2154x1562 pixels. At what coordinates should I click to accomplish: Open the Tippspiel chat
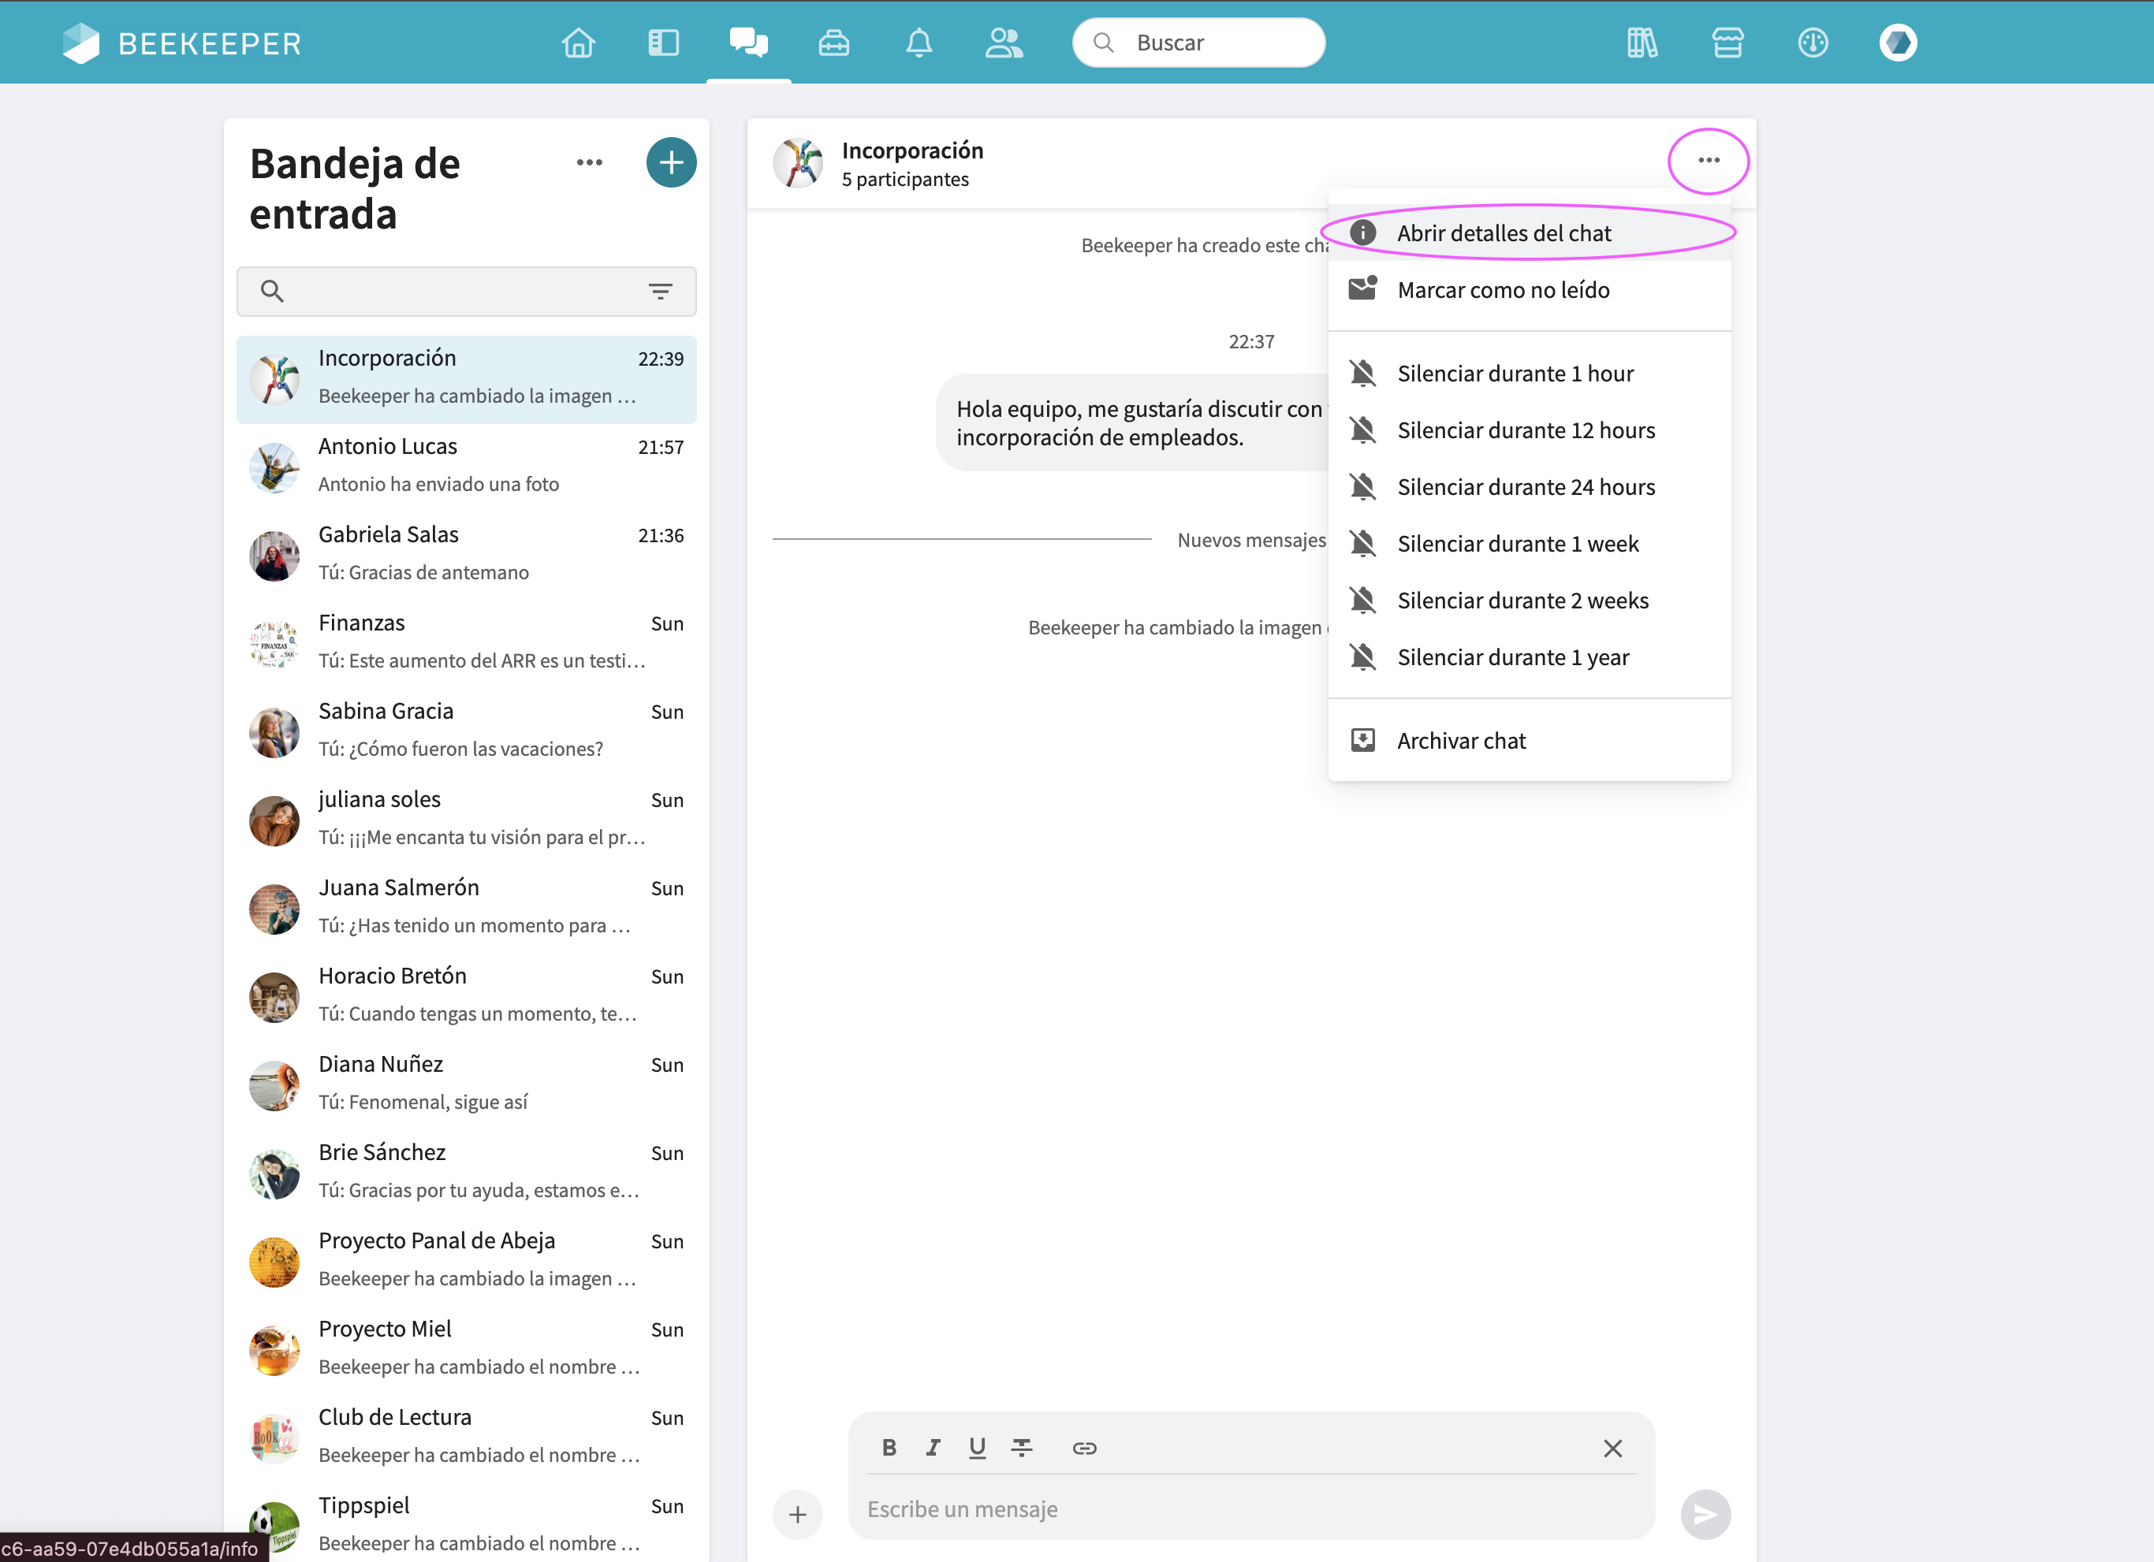(x=465, y=1523)
